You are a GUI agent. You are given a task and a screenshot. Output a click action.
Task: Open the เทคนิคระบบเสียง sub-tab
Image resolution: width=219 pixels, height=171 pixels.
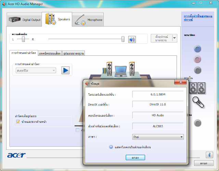click(x=50, y=53)
